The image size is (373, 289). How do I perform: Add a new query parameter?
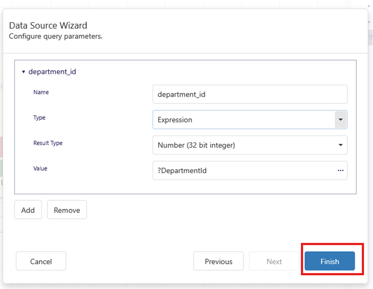[28, 210]
